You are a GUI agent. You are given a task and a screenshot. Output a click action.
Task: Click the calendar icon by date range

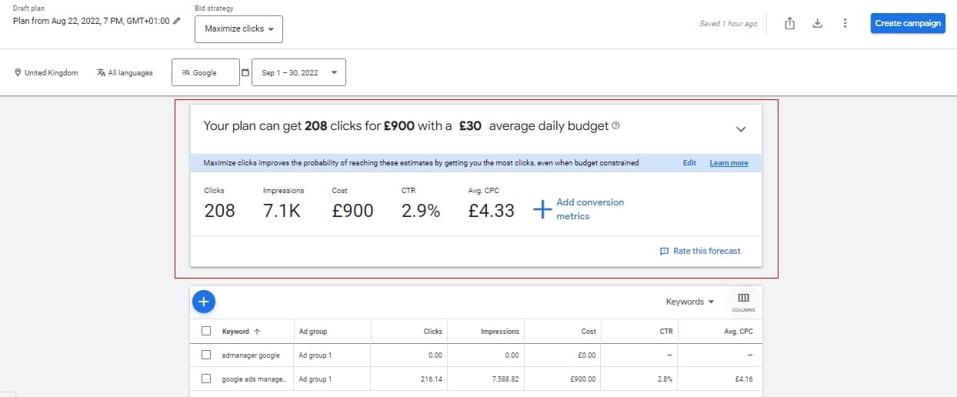(245, 72)
